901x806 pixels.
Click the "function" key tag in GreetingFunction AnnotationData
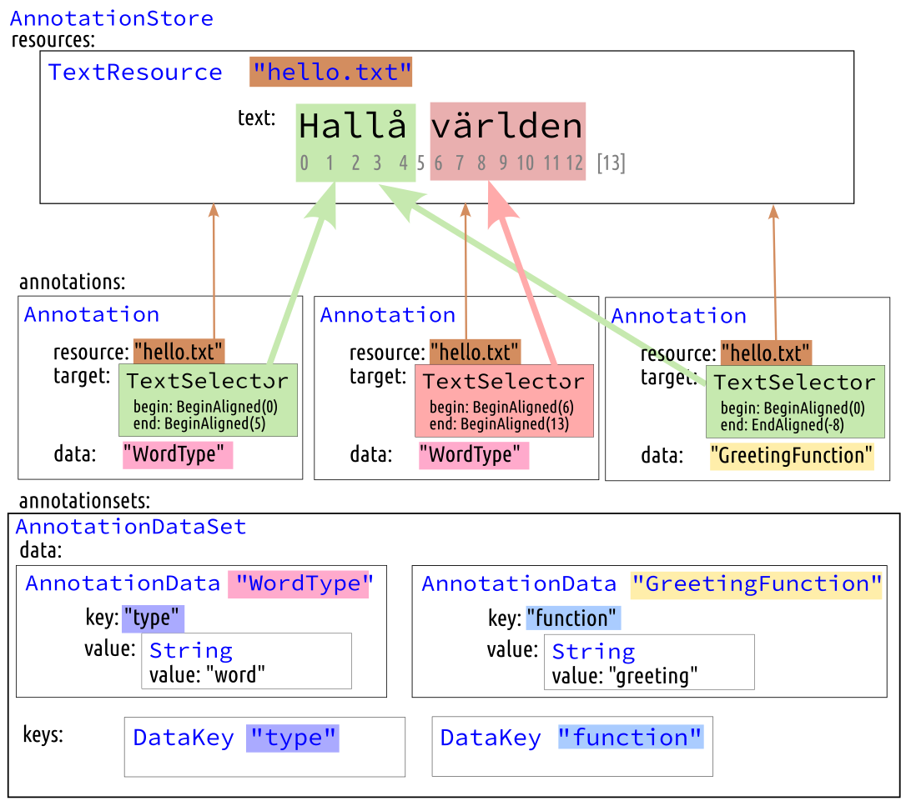572,618
